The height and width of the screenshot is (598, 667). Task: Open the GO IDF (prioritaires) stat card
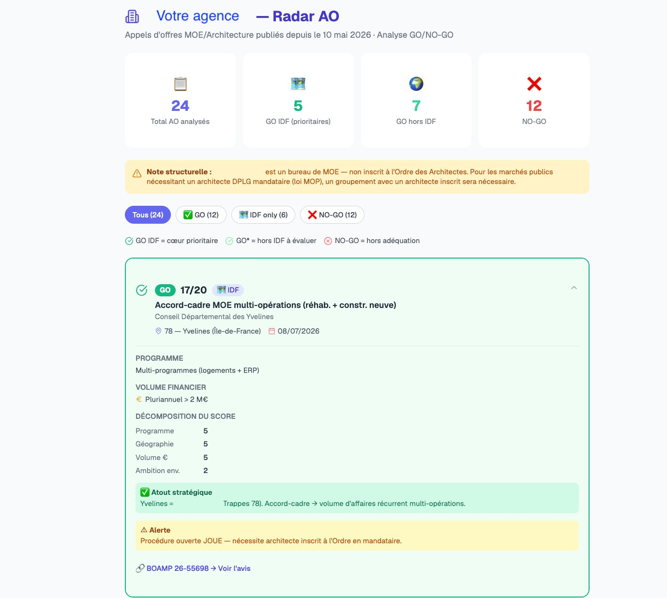point(298,100)
